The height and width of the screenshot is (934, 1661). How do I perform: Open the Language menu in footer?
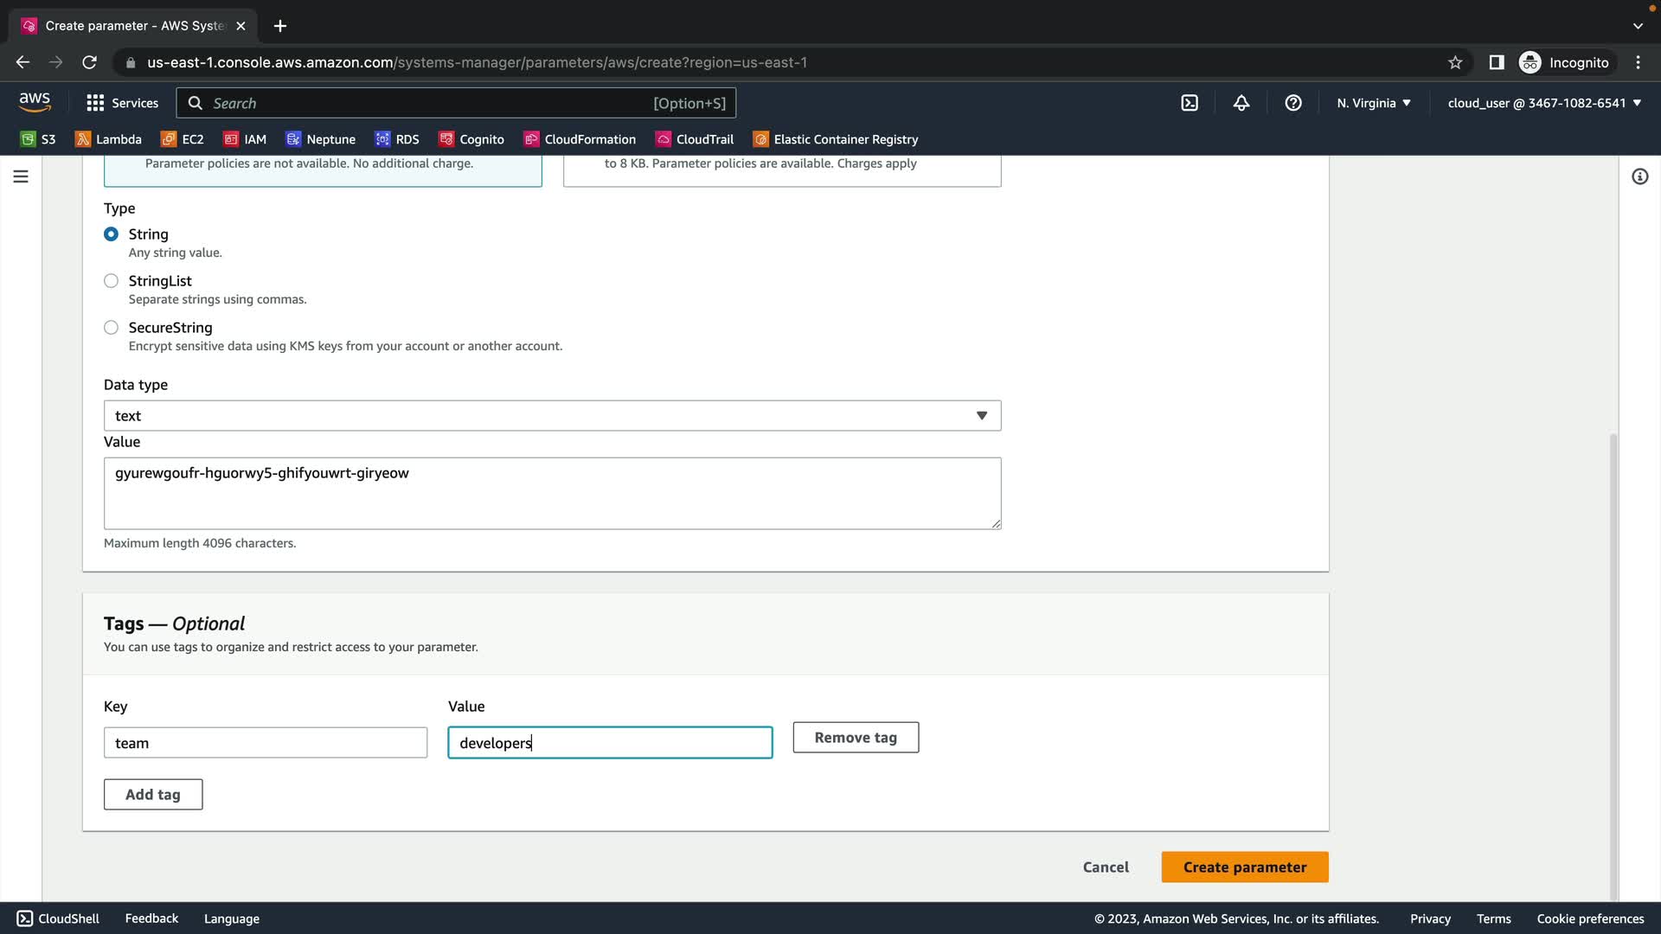231,918
